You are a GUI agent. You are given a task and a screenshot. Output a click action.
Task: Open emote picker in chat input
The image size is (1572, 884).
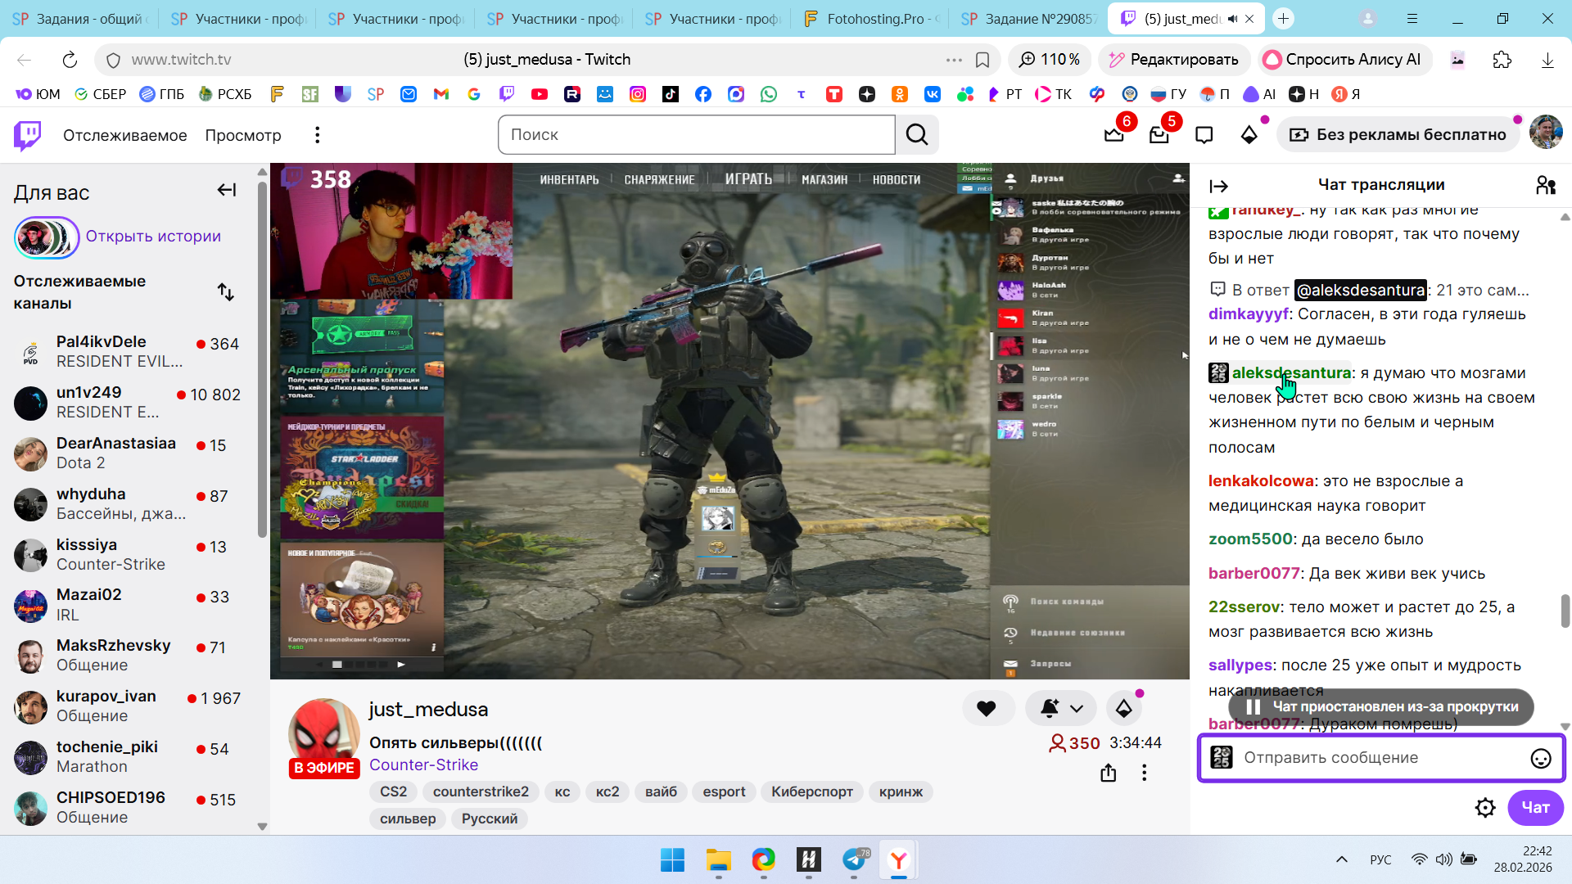(x=1540, y=759)
